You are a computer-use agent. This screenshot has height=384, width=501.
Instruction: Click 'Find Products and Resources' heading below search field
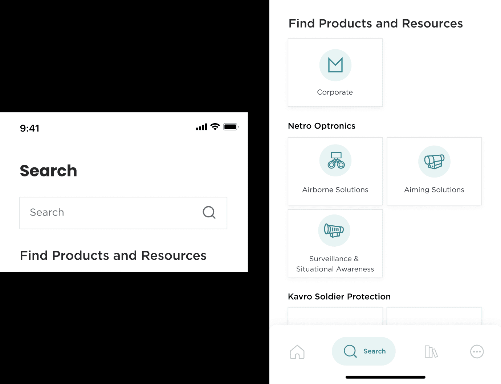click(113, 255)
